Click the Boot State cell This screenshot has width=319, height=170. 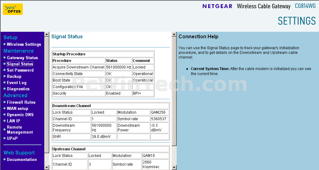[x=78, y=80]
